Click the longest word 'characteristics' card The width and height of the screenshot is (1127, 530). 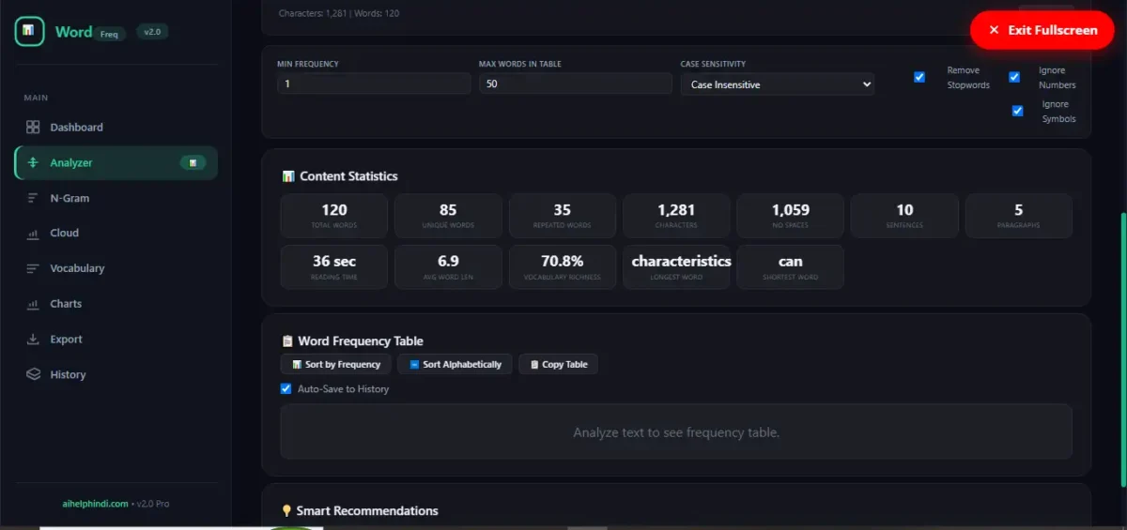pos(676,267)
